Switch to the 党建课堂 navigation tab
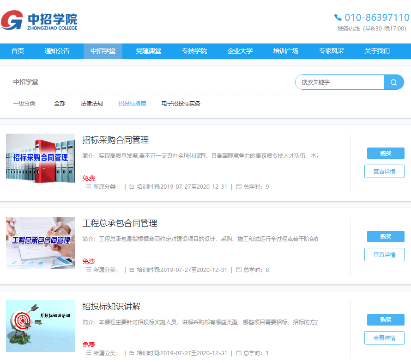 tap(149, 51)
